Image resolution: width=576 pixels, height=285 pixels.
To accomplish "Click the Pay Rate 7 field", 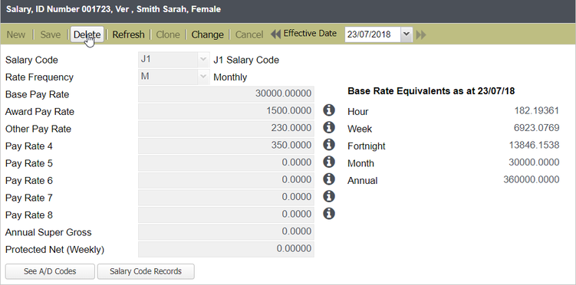I will click(226, 198).
